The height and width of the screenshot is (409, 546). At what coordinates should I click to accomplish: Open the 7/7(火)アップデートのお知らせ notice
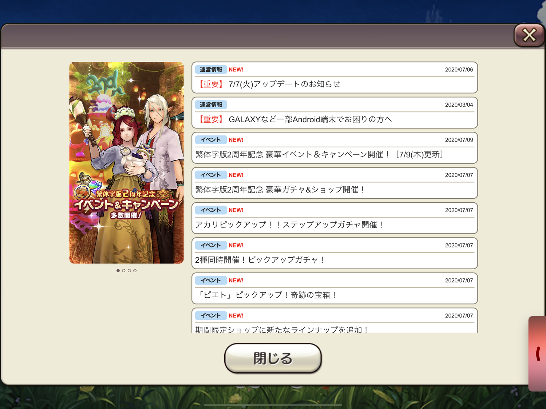[x=335, y=78]
